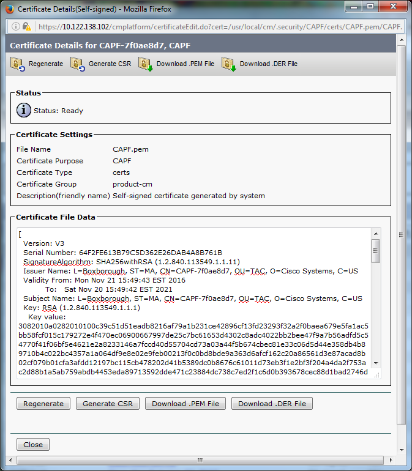
Task: Click the certificate text area scrollbar thumb
Action: click(x=376, y=251)
